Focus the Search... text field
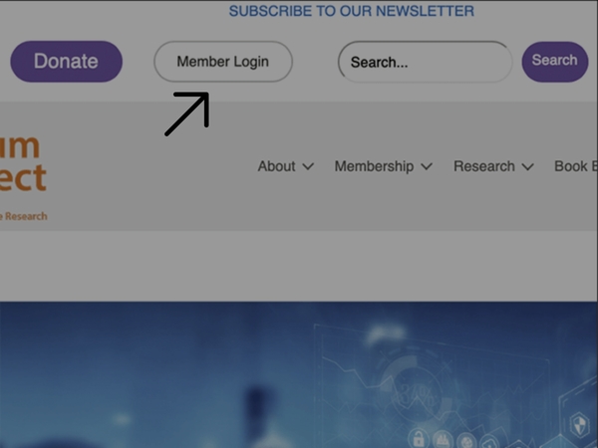Screen dimensions: 598x448 coord(425,62)
